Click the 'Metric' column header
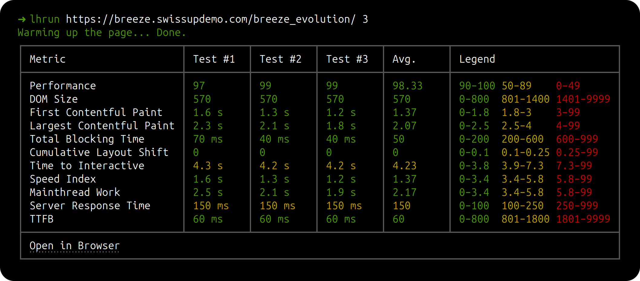The height and width of the screenshot is (281, 640). [x=47, y=59]
